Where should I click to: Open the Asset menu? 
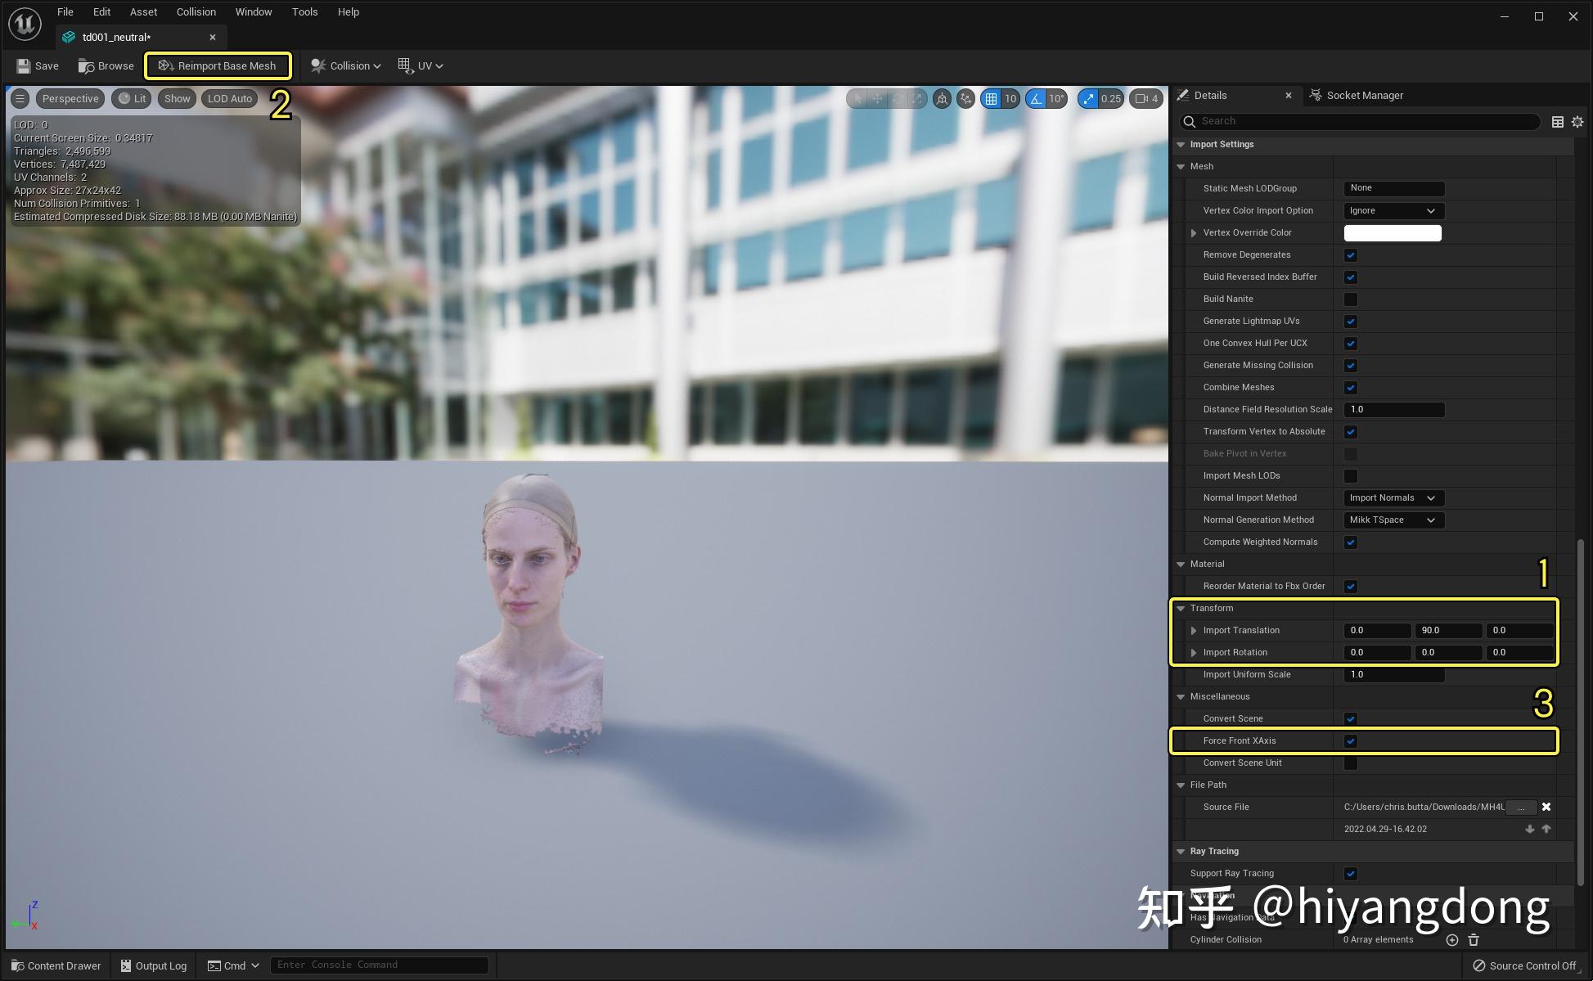(x=143, y=12)
